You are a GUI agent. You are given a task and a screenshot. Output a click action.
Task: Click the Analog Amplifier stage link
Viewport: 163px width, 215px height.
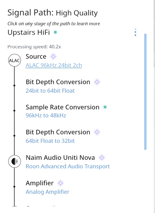tap(47, 192)
